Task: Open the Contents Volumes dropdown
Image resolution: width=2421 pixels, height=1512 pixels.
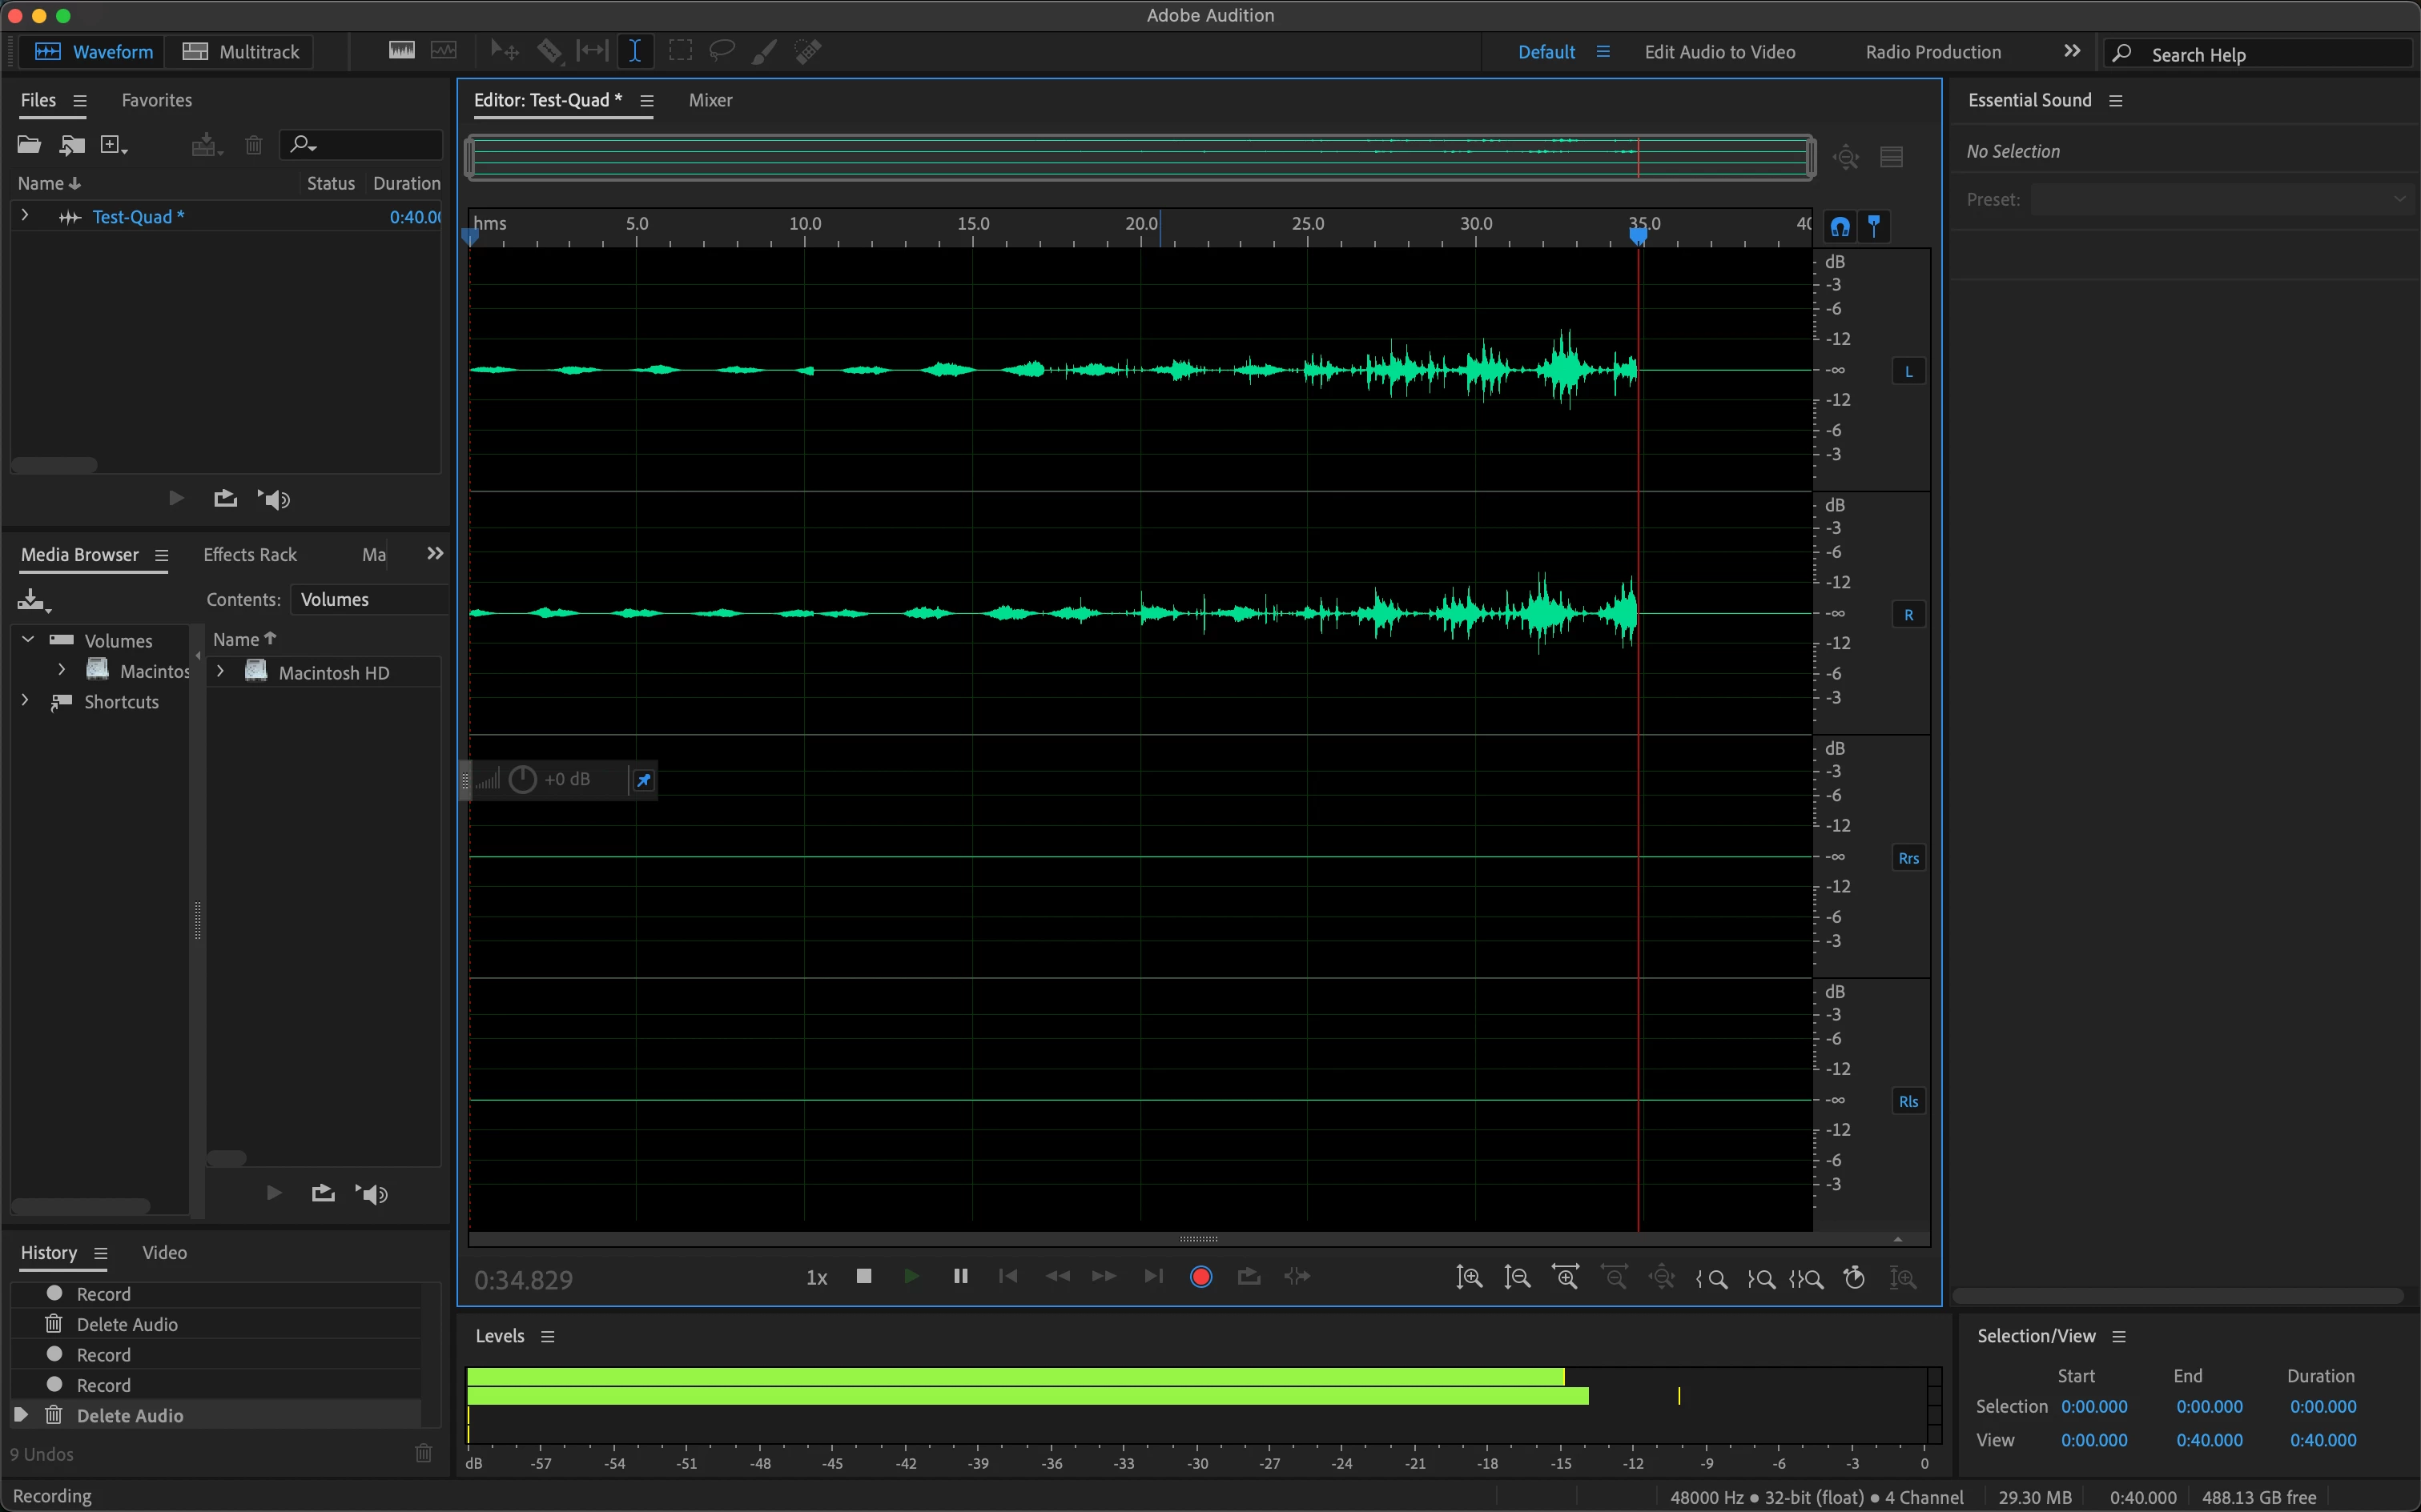Action: pos(370,599)
